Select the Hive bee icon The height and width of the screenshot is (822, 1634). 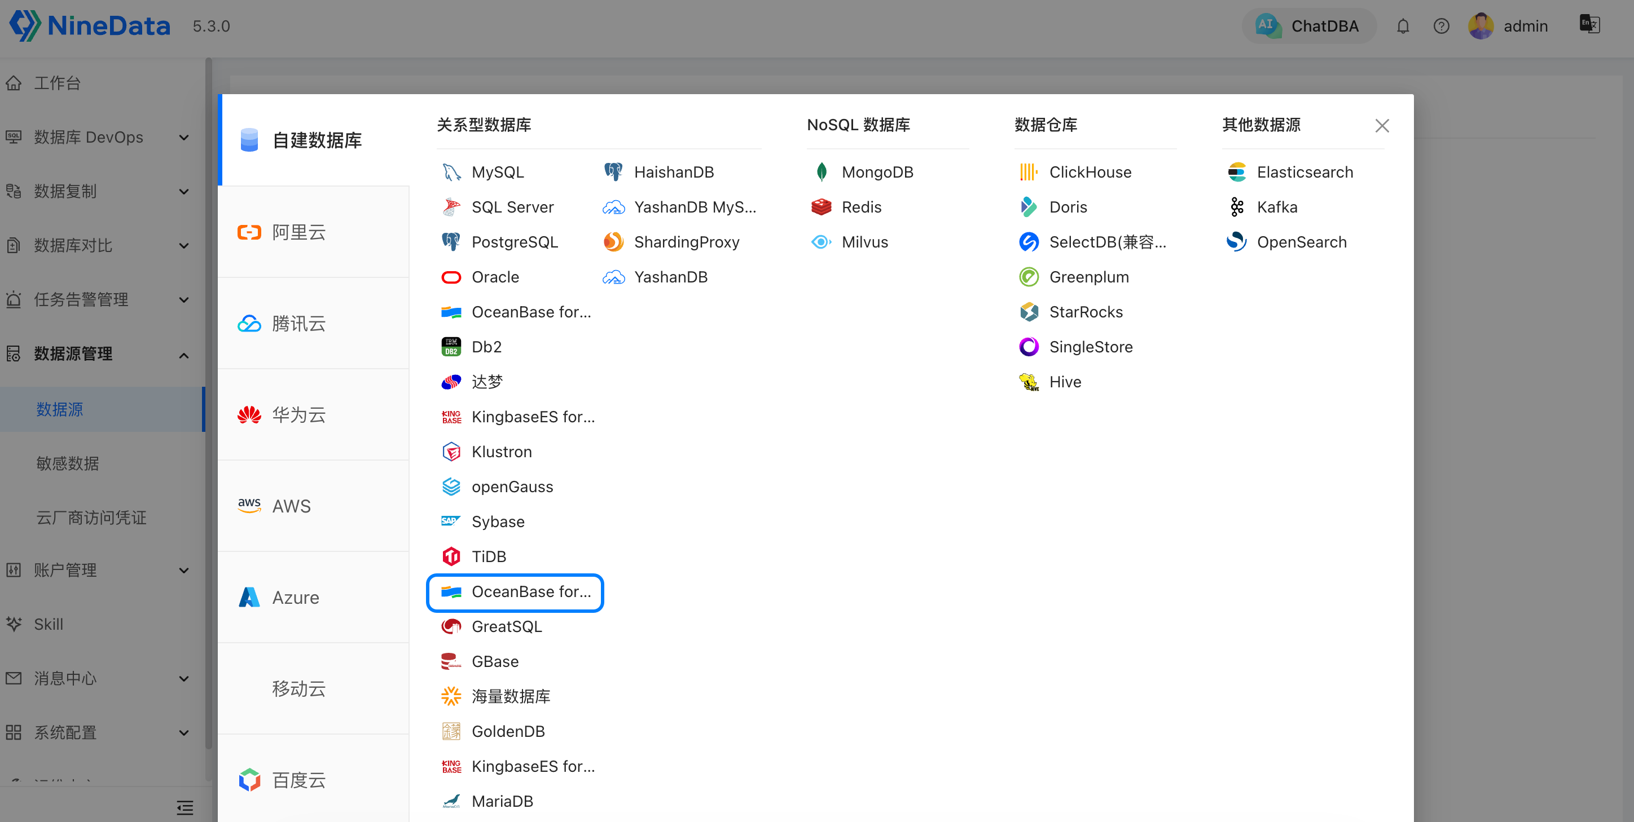[x=1029, y=382]
